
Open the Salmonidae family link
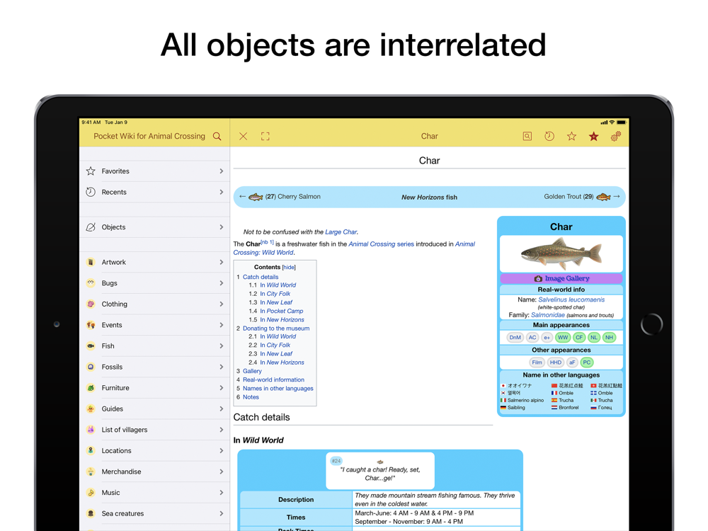548,315
